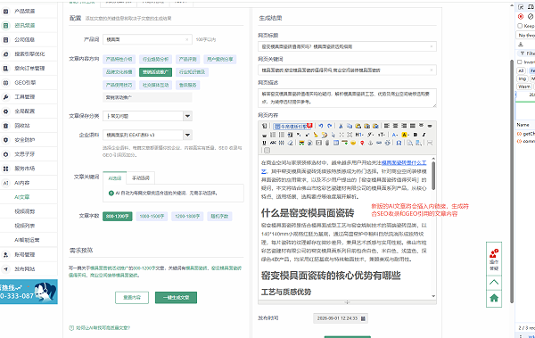Toggle the 用户案例分享 content direction tag
535x338 pixels.
click(x=220, y=59)
